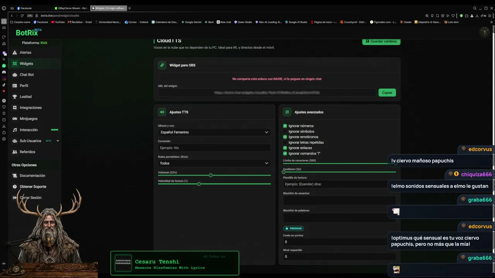Click the sliders icon beside Ajustes avanzados
The height and width of the screenshot is (278, 495).
287,112
